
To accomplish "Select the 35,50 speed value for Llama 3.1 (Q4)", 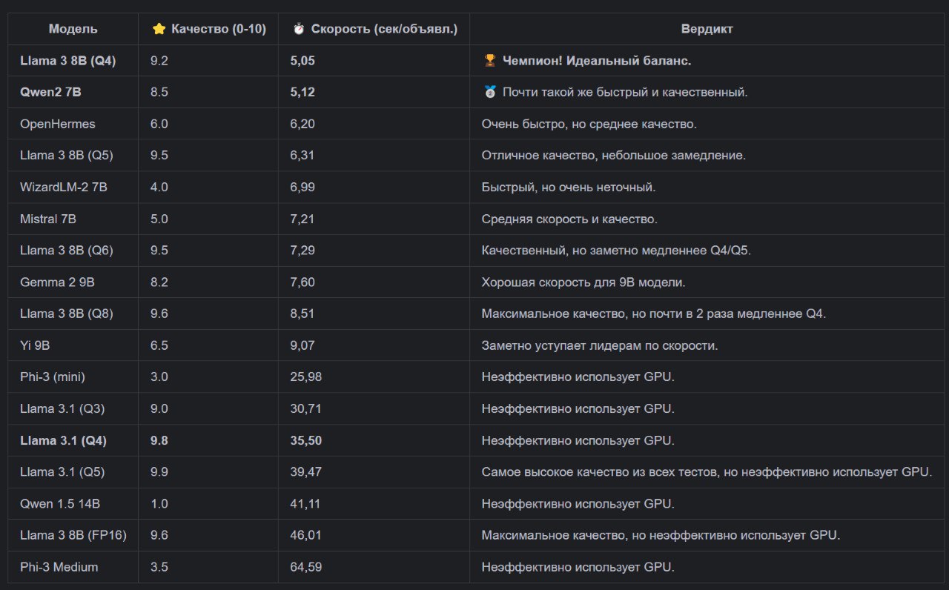I will coord(305,440).
